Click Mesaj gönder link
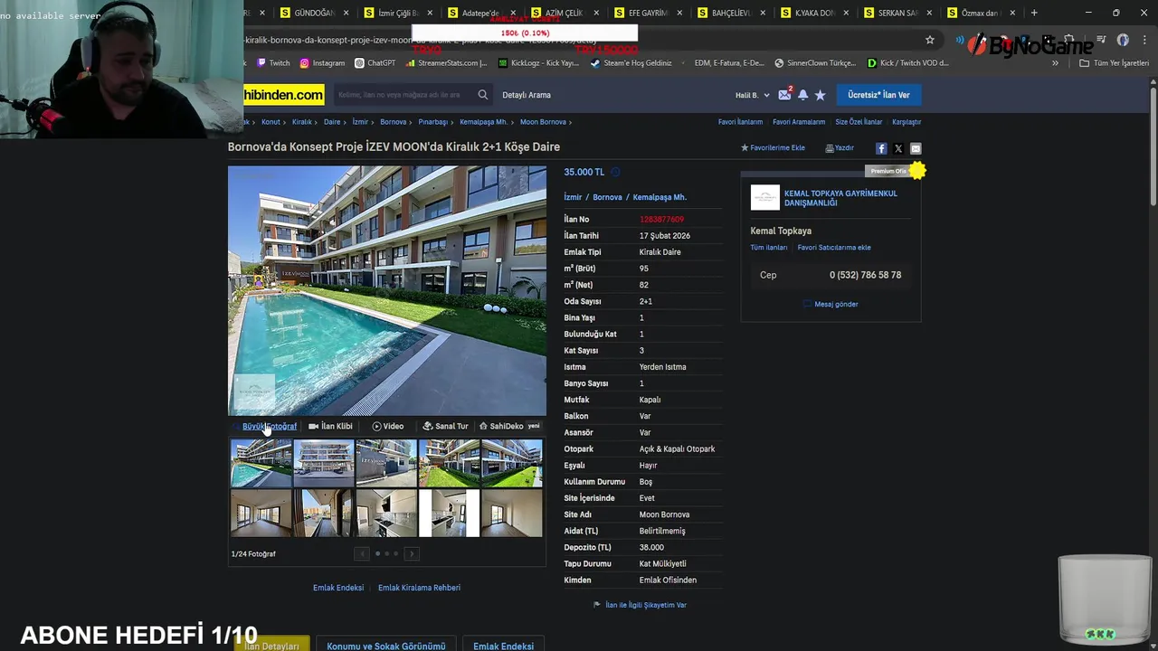1158x651 pixels. 831,304
